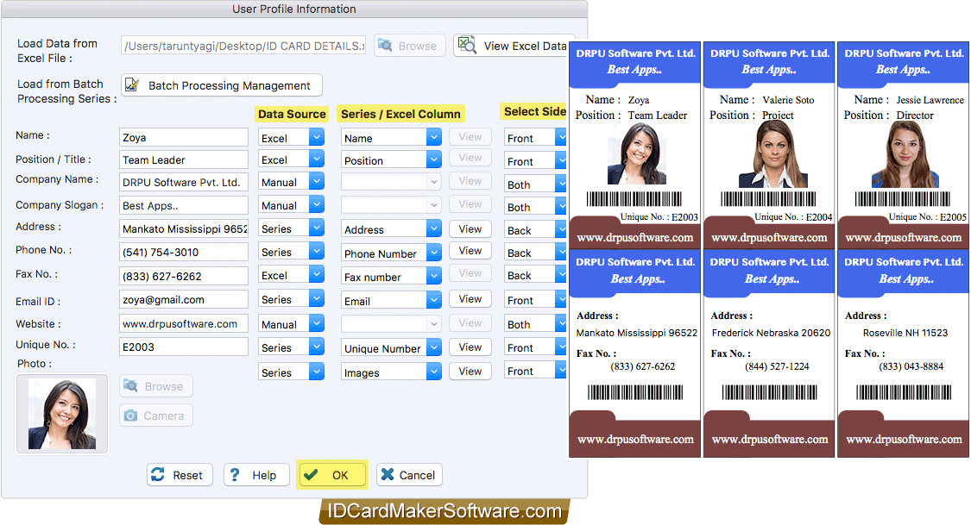
Task: Click the Email ID field zoya@gmail.com
Action: 183,299
